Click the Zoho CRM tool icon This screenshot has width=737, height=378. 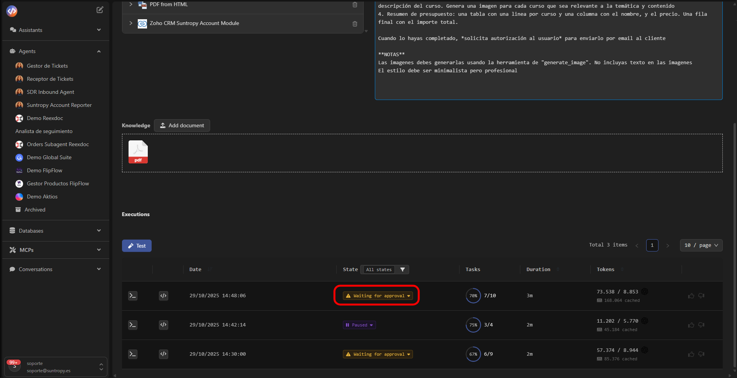coord(142,23)
